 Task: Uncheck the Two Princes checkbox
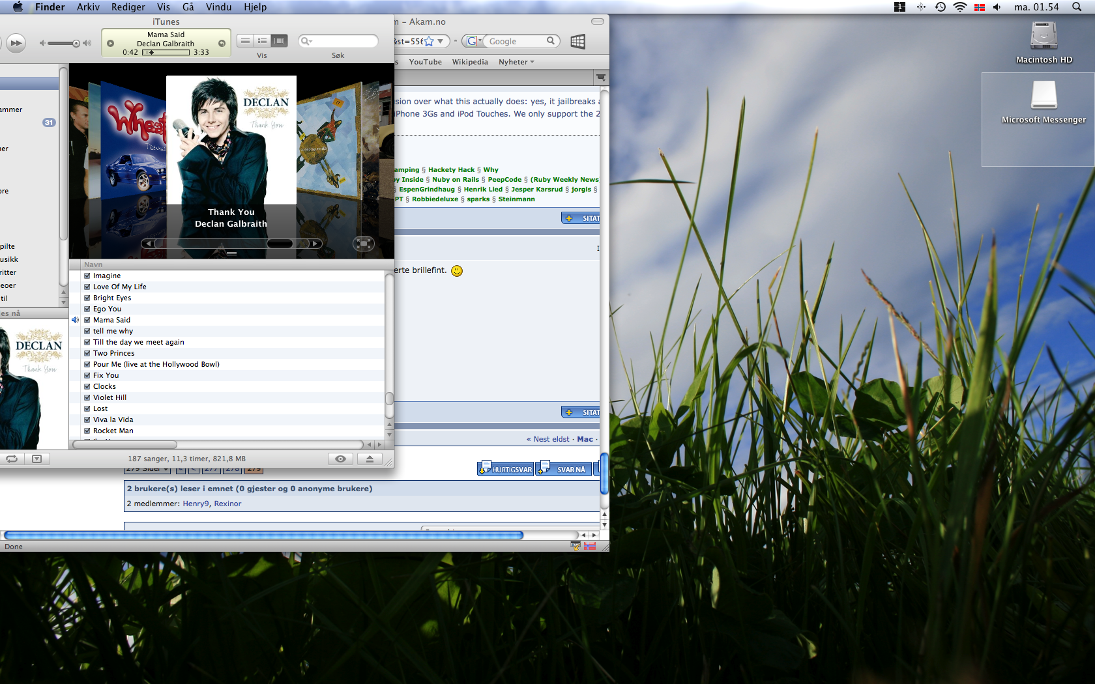(x=87, y=353)
